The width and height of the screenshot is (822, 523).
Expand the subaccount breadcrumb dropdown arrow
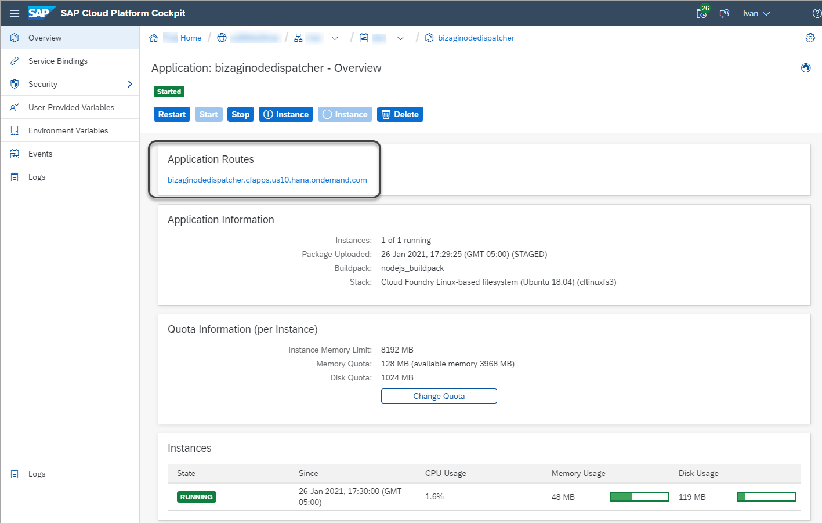pos(335,38)
